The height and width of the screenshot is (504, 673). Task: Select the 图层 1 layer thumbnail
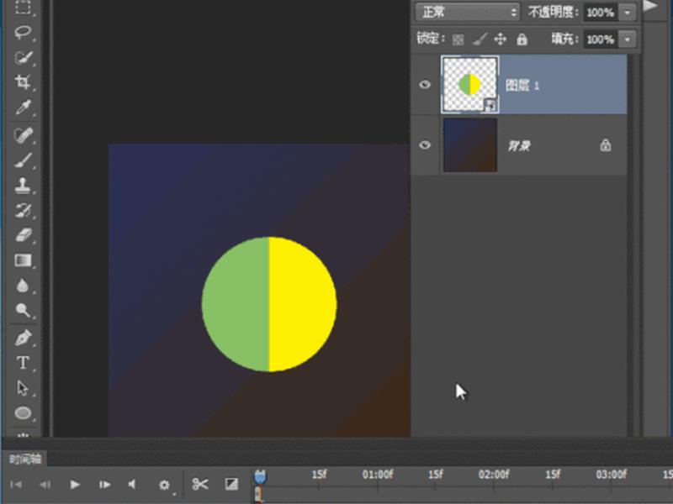(470, 85)
